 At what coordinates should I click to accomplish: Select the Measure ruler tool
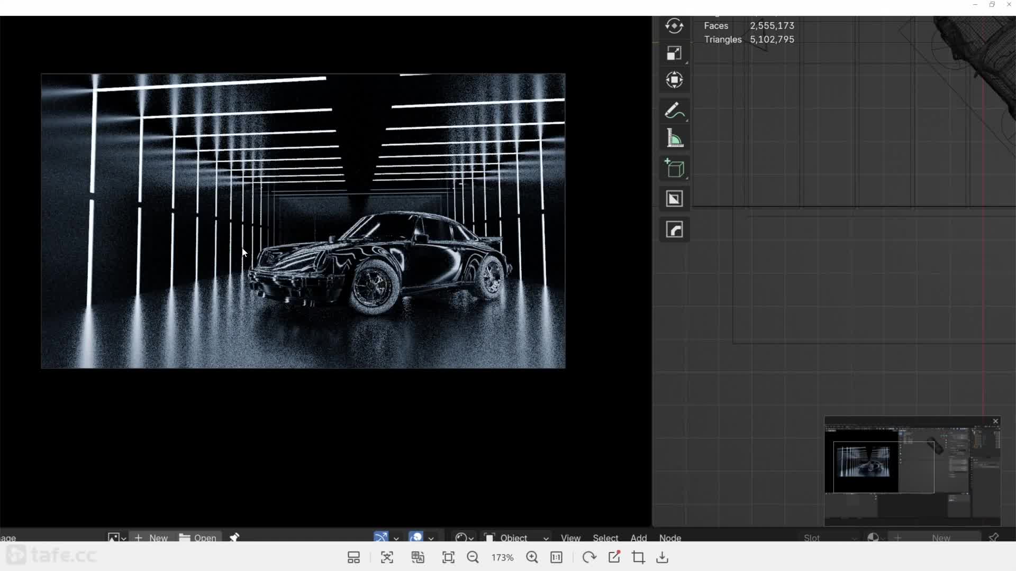click(674, 139)
